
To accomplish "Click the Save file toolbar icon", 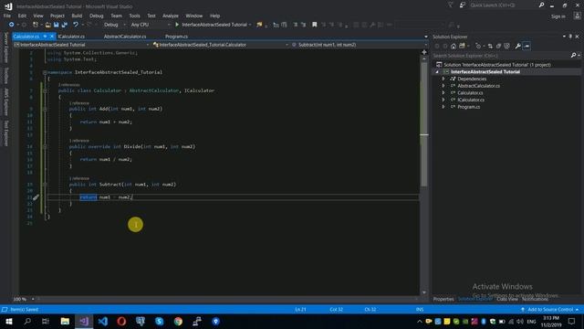I will click(x=57, y=25).
